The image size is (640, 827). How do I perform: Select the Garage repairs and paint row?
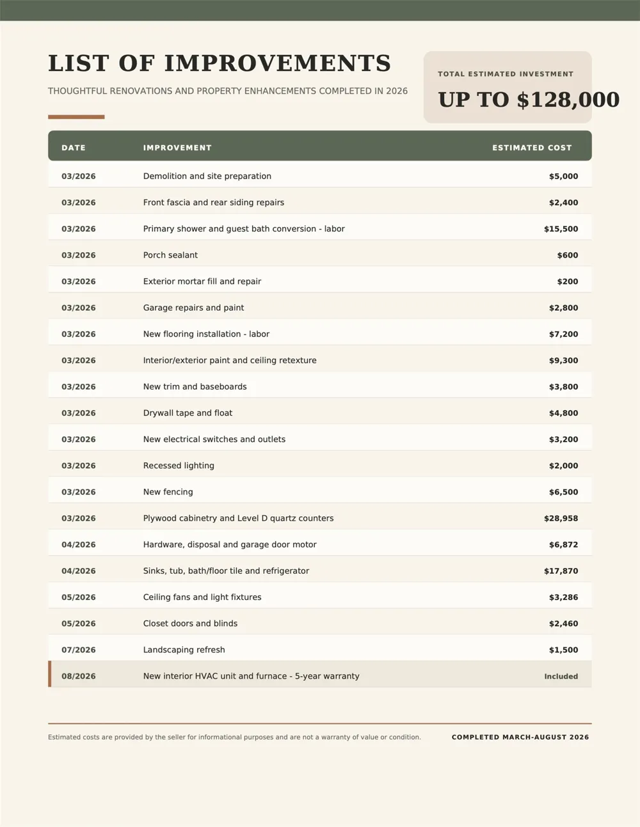tap(320, 308)
